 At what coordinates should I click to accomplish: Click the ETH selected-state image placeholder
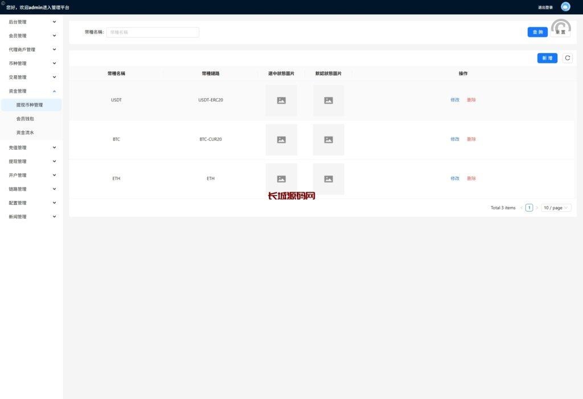[281, 179]
